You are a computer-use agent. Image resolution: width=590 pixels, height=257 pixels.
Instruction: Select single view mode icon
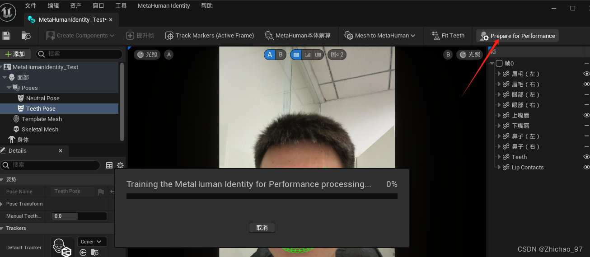(296, 55)
